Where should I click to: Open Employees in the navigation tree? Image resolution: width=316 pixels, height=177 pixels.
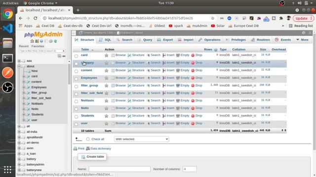coord(39,88)
